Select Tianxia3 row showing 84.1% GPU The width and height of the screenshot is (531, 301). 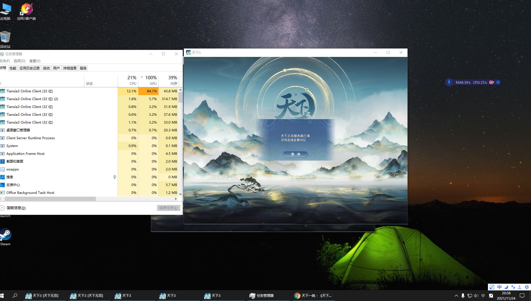(89, 91)
